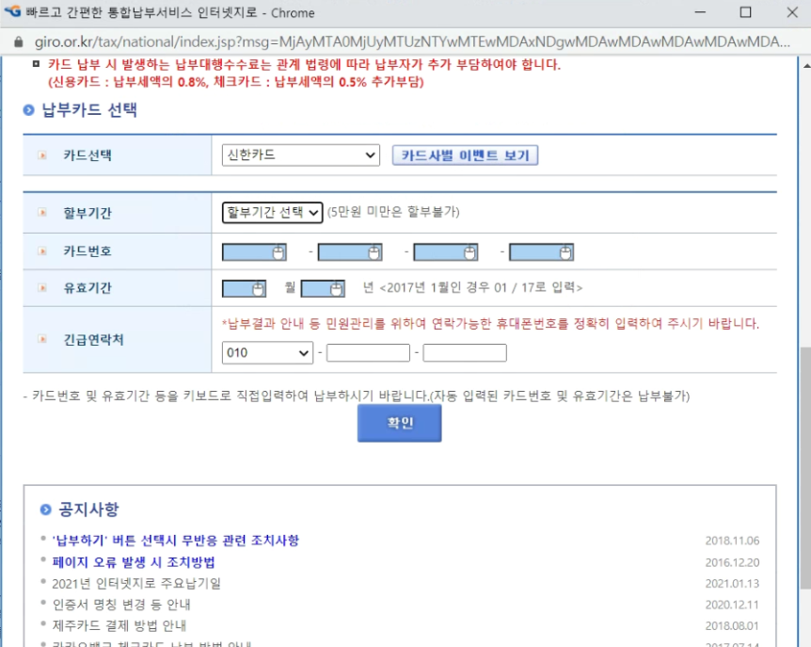Click the giro.or.kr URL address text
The width and height of the screenshot is (811, 647).
(412, 42)
